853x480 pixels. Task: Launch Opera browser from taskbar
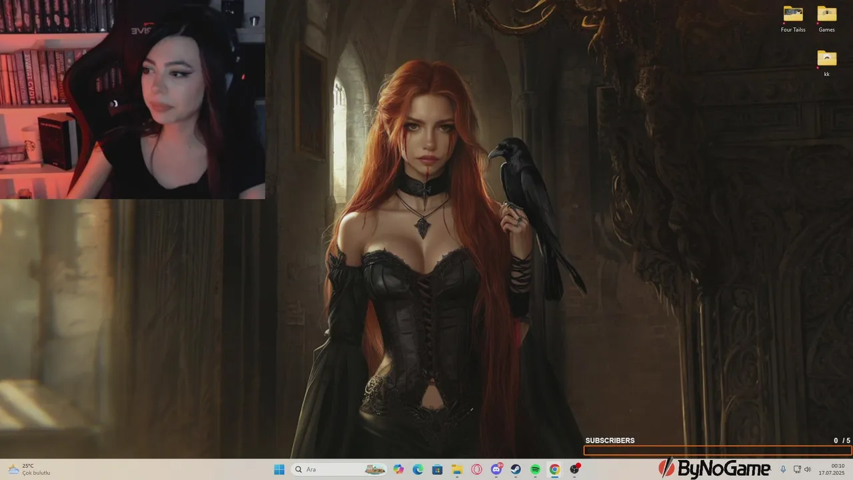[476, 469]
